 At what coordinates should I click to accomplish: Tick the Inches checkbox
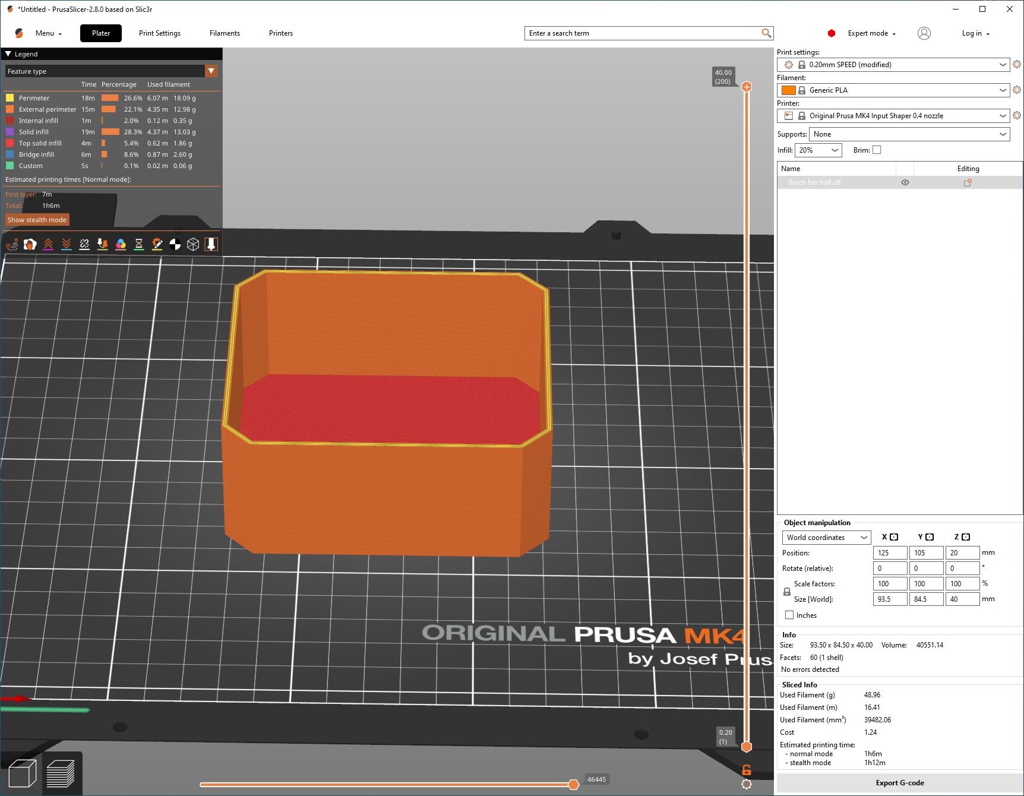pyautogui.click(x=789, y=615)
